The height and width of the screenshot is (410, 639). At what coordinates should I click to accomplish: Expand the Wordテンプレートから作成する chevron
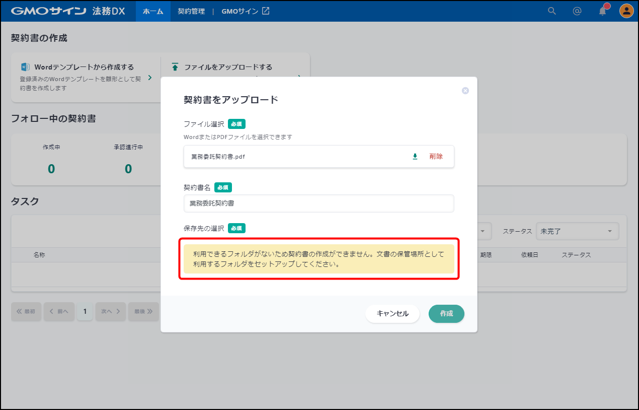[150, 78]
